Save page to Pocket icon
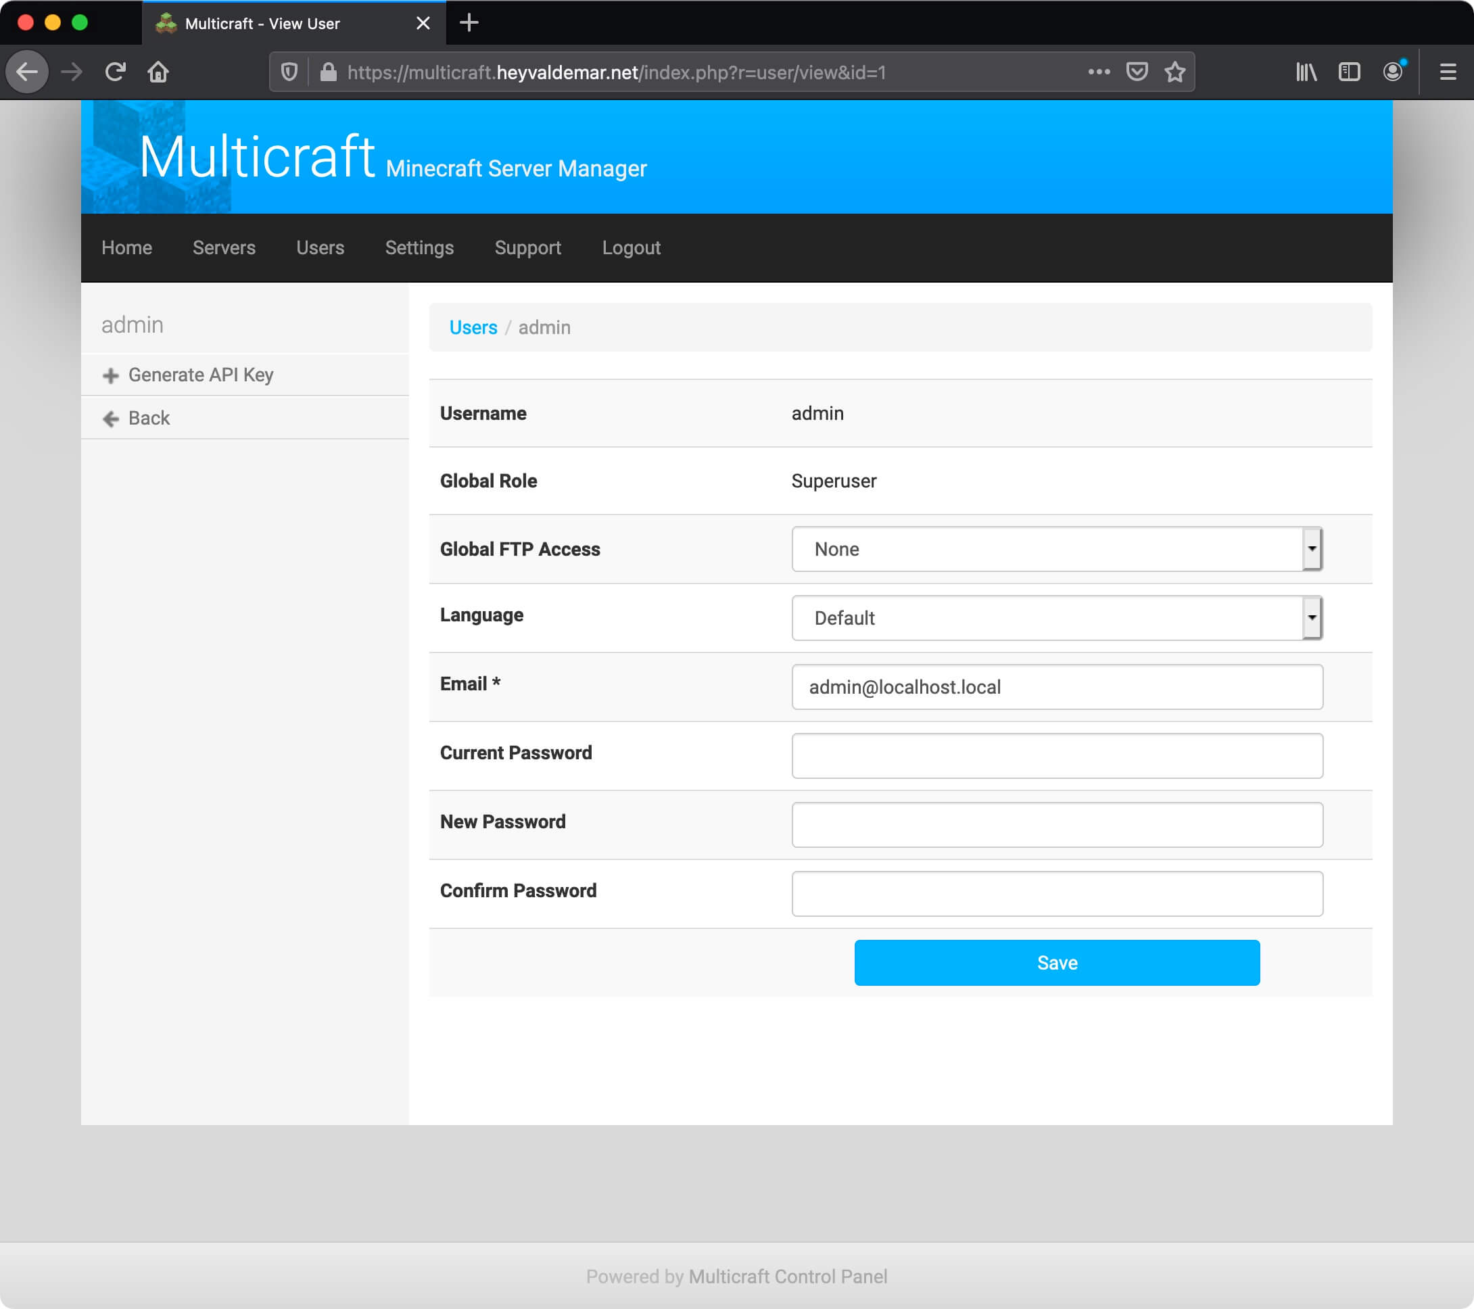Image resolution: width=1474 pixels, height=1309 pixels. pyautogui.click(x=1137, y=72)
